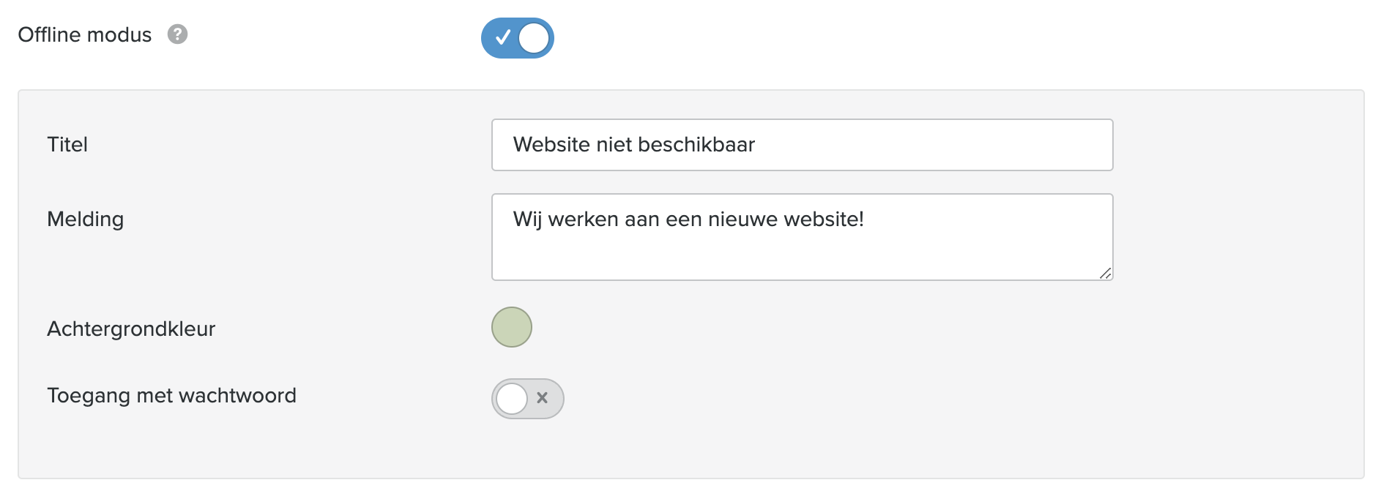
Task: Place cursor in "Wij werken aan een nieuwe website!" text
Action: coord(688,219)
